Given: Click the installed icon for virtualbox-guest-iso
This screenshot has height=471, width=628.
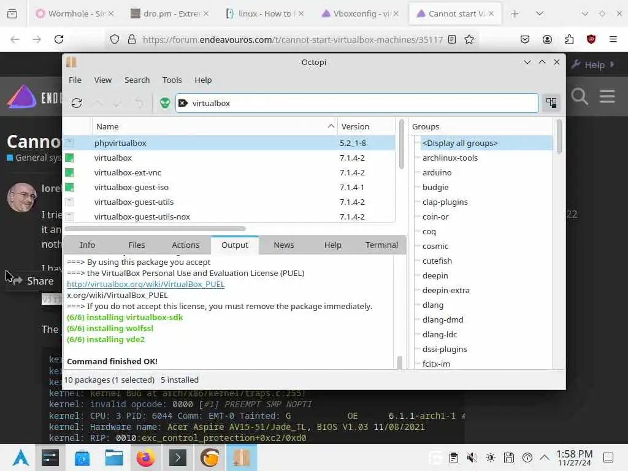Looking at the screenshot, I should point(69,187).
